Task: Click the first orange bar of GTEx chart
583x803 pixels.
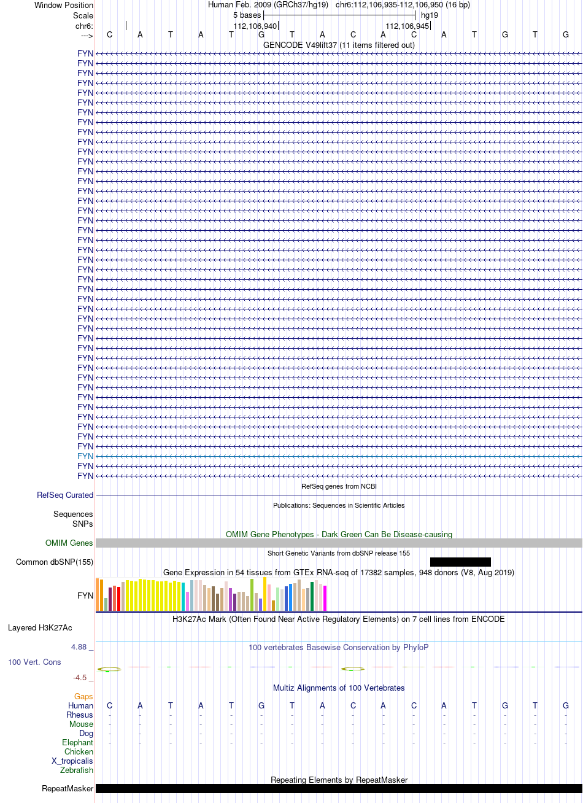Action: coord(98,594)
